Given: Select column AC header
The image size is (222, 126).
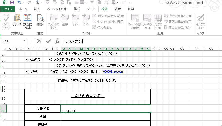Looking at the screenshot, I should pyautogui.click(x=182, y=49).
